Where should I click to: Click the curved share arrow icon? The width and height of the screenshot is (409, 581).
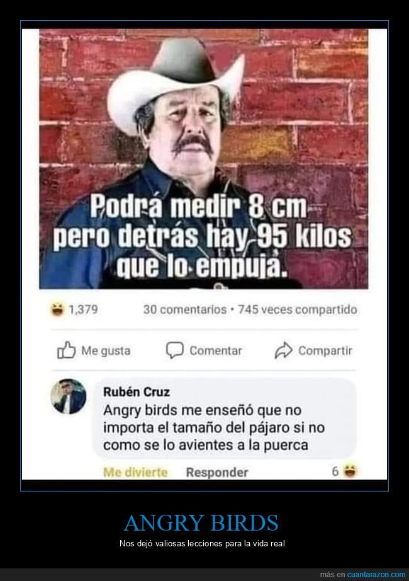(x=284, y=350)
